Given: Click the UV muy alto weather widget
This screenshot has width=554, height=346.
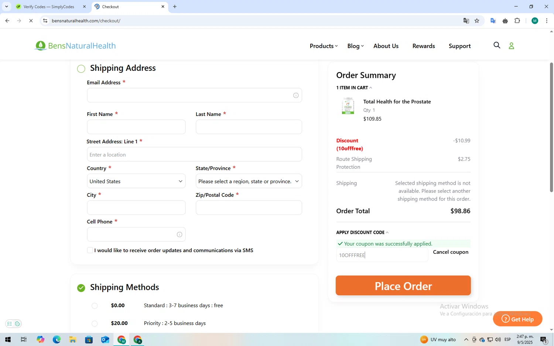Looking at the screenshot, I should click(x=438, y=340).
